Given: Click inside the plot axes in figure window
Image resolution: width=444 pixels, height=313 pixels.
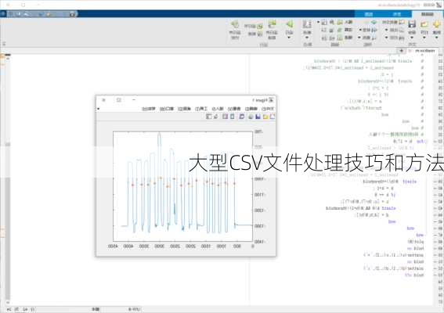Looking at the screenshot, I should pos(182,187).
